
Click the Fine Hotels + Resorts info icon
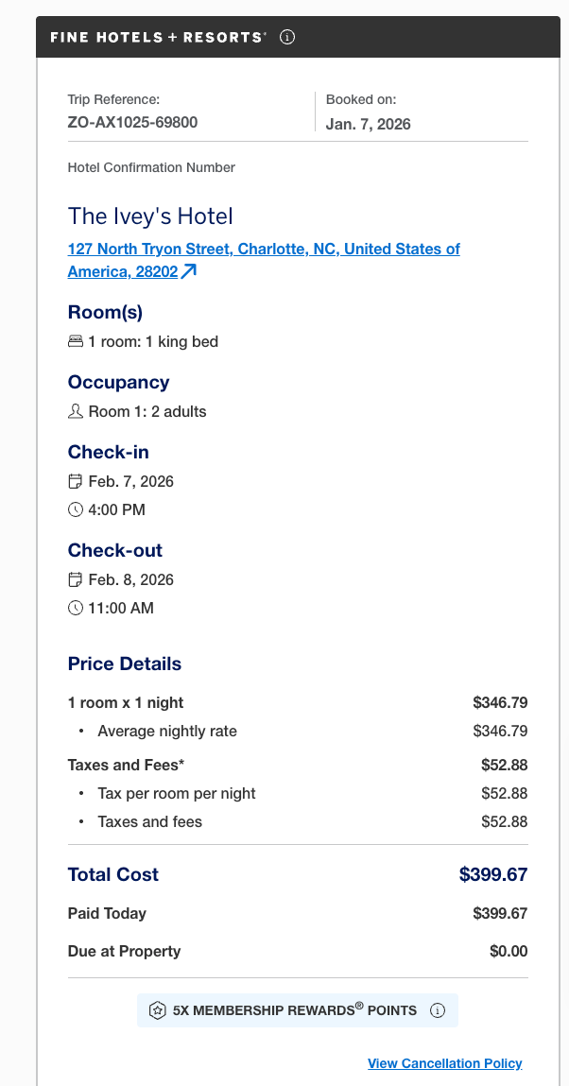[x=288, y=38]
